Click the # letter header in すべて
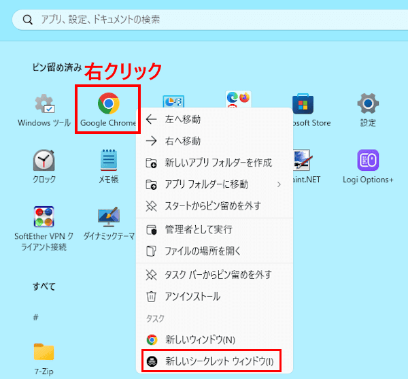Screen dimensions: 408x379 (35, 317)
